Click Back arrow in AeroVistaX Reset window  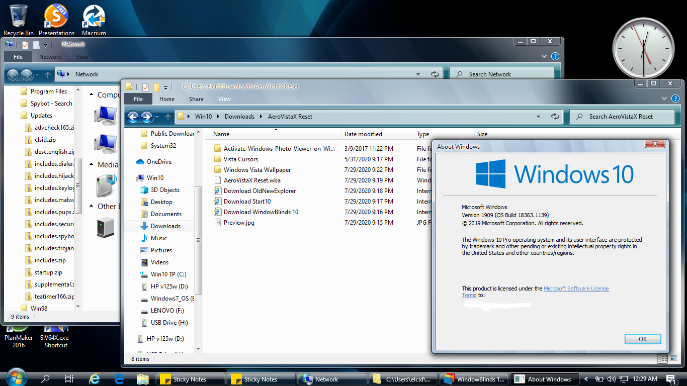133,117
